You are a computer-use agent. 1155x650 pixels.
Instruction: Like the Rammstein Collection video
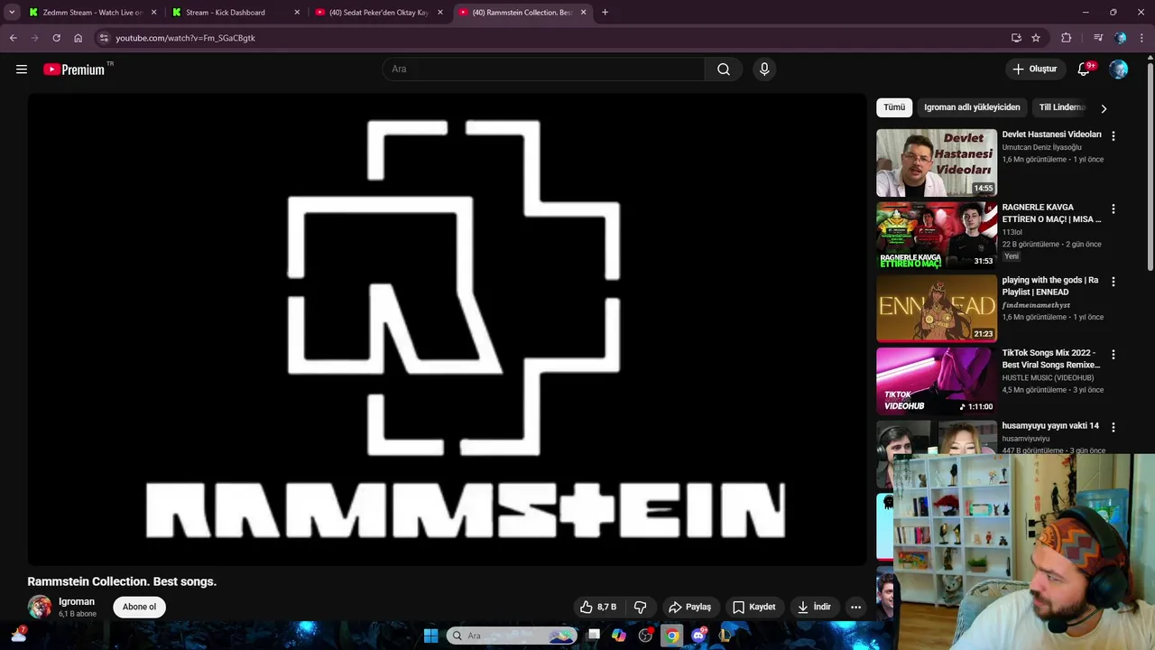pos(598,607)
